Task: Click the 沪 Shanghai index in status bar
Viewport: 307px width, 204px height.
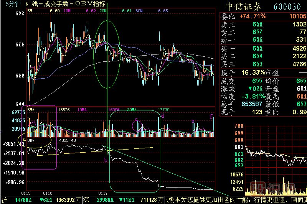Action: (x=5, y=200)
